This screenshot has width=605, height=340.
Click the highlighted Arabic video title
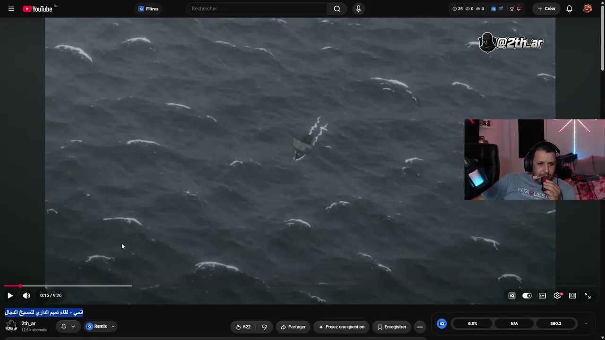click(x=44, y=312)
